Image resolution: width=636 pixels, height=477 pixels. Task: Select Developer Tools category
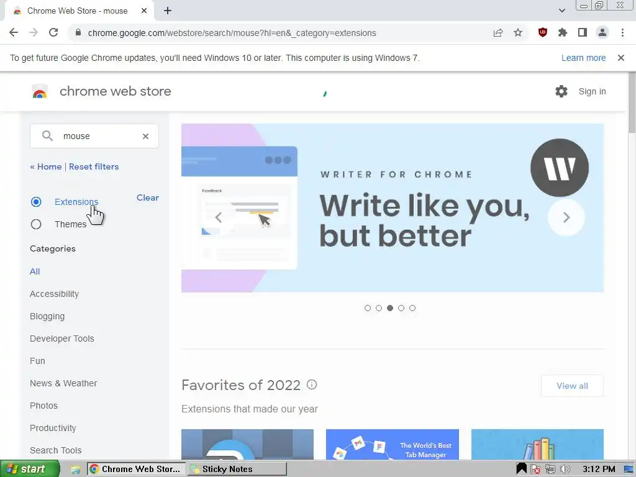(61, 338)
